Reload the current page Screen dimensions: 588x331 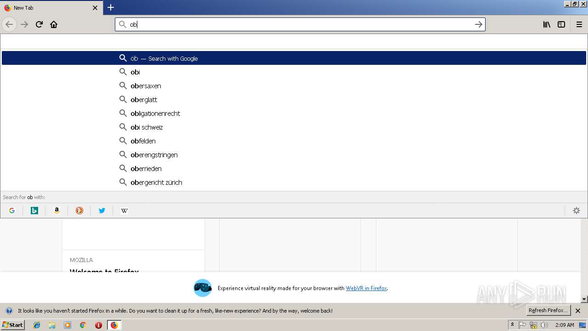coord(39,24)
